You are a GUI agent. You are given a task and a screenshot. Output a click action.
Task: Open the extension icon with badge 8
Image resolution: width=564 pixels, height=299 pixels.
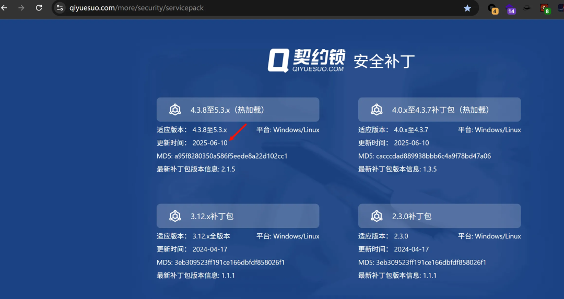click(545, 9)
